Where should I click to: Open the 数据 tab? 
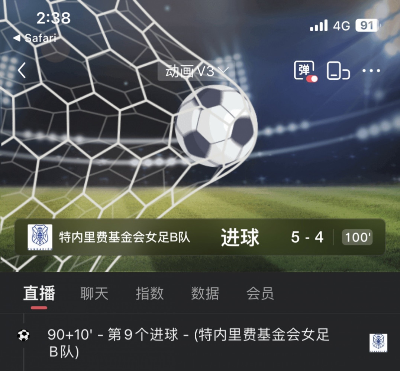pos(205,293)
